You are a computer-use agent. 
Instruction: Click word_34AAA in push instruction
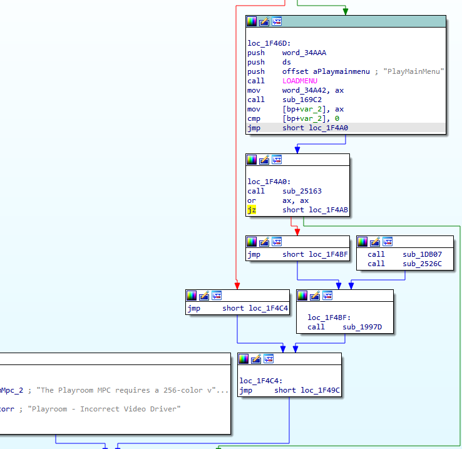pos(304,53)
